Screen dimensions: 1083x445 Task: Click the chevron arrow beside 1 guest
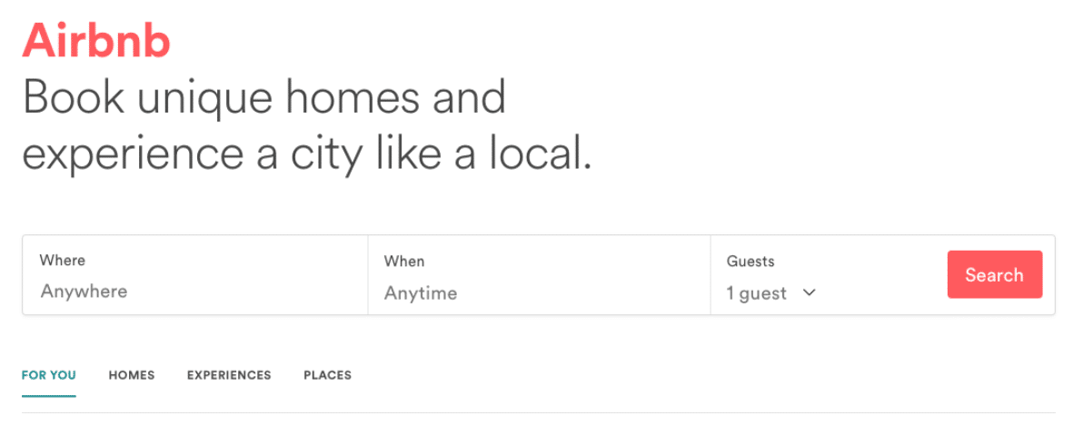pyautogui.click(x=810, y=292)
